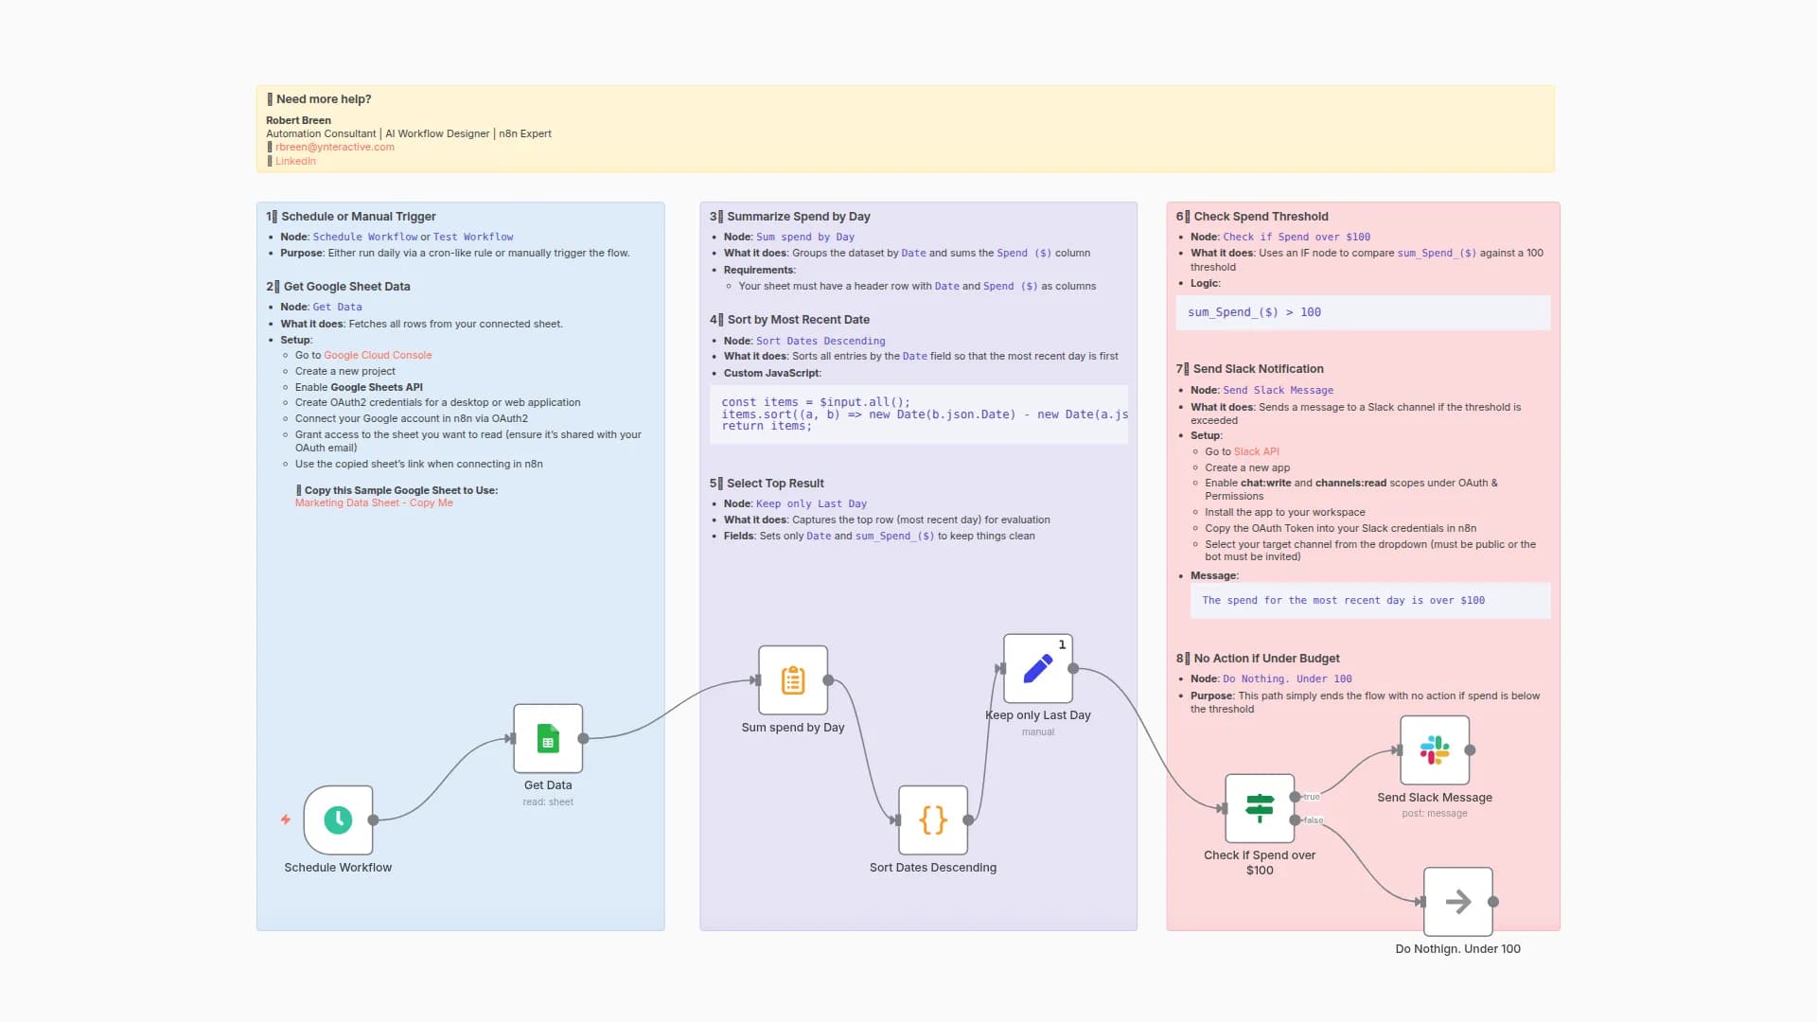Open the LinkedIn link
The height and width of the screenshot is (1022, 1817).
tap(295, 161)
